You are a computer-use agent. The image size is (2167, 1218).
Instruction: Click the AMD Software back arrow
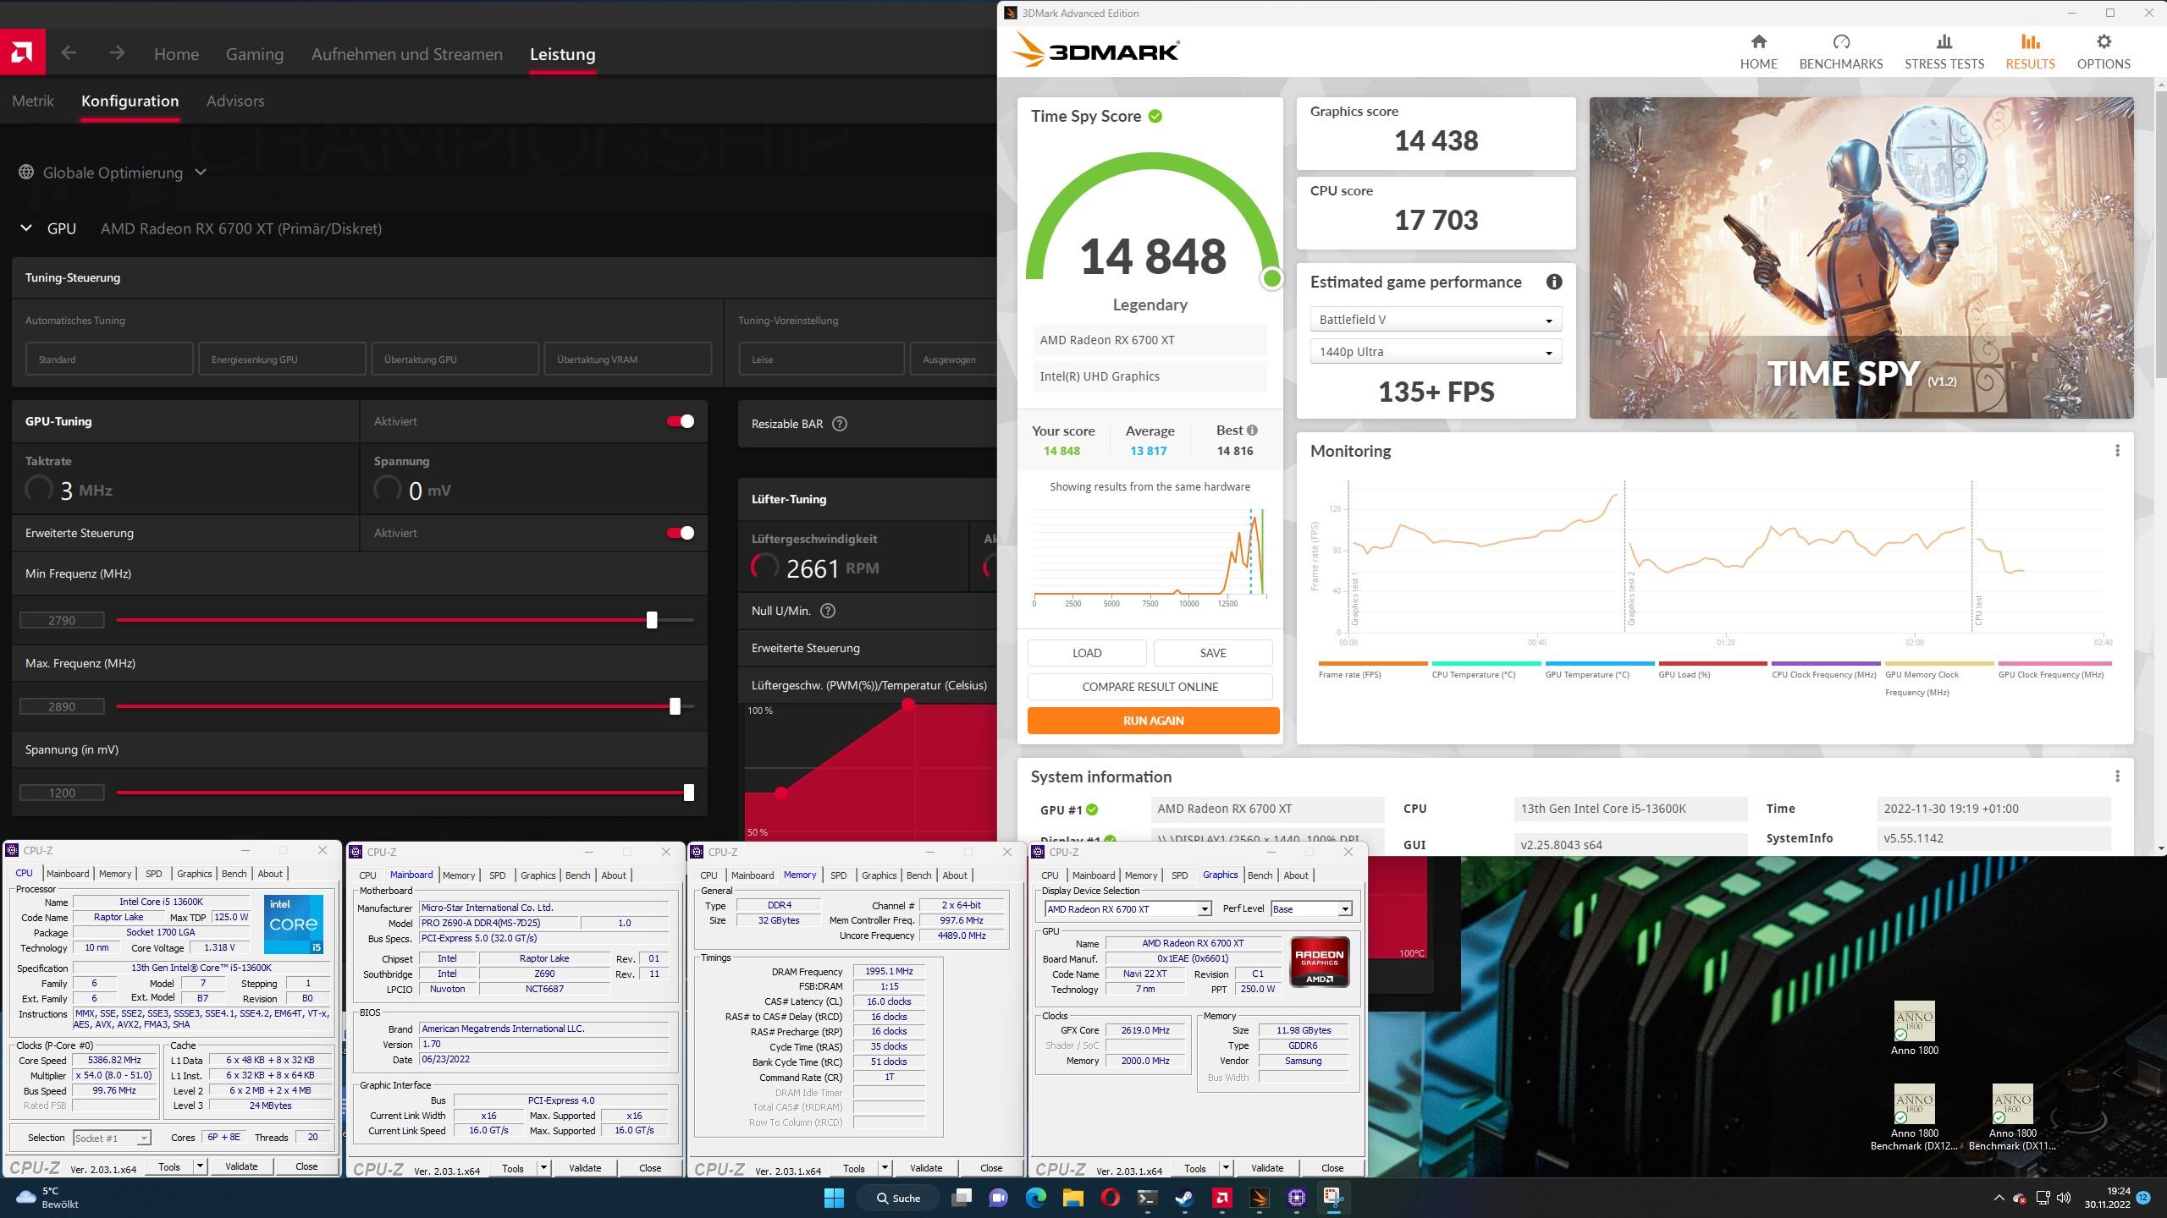click(x=69, y=53)
